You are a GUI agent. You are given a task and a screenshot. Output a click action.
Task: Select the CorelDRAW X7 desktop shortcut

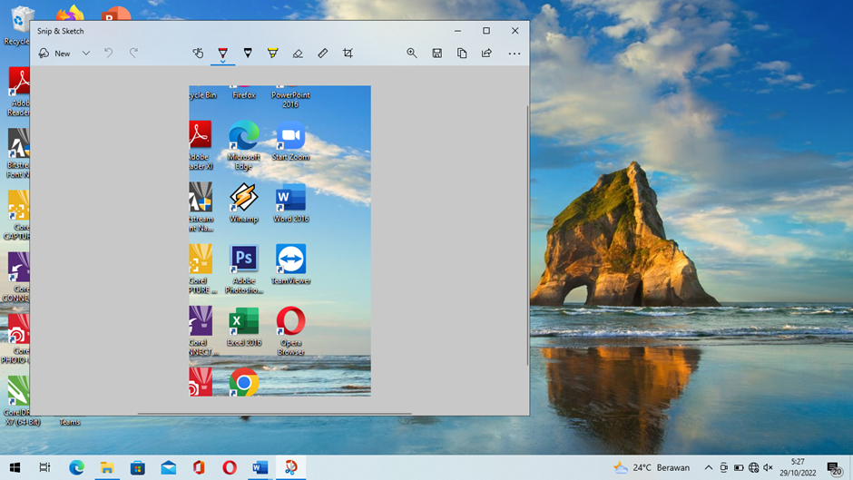[x=17, y=400]
